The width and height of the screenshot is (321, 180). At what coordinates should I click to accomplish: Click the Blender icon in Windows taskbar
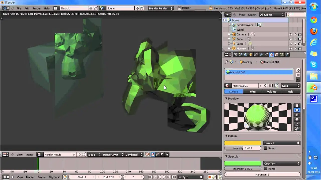coord(314,87)
